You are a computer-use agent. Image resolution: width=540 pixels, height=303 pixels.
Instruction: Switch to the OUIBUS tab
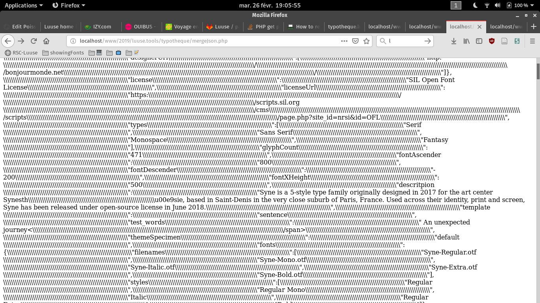pos(142,27)
